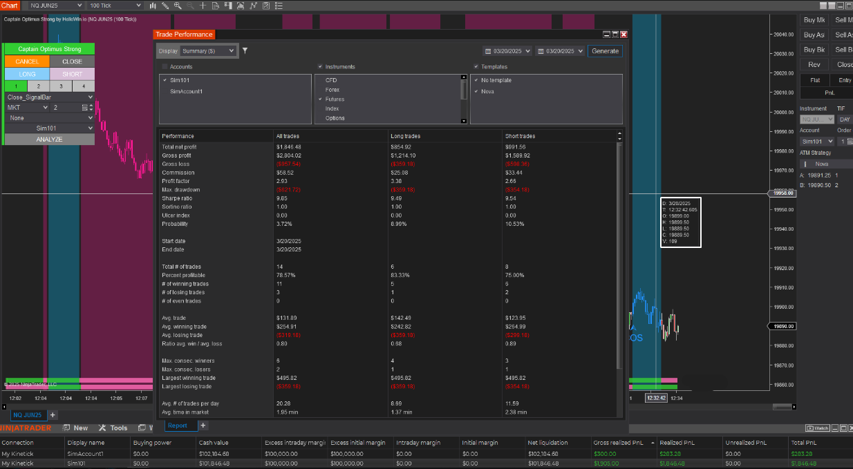Open the Indicators icon
853x469 pixels.
click(x=241, y=6)
